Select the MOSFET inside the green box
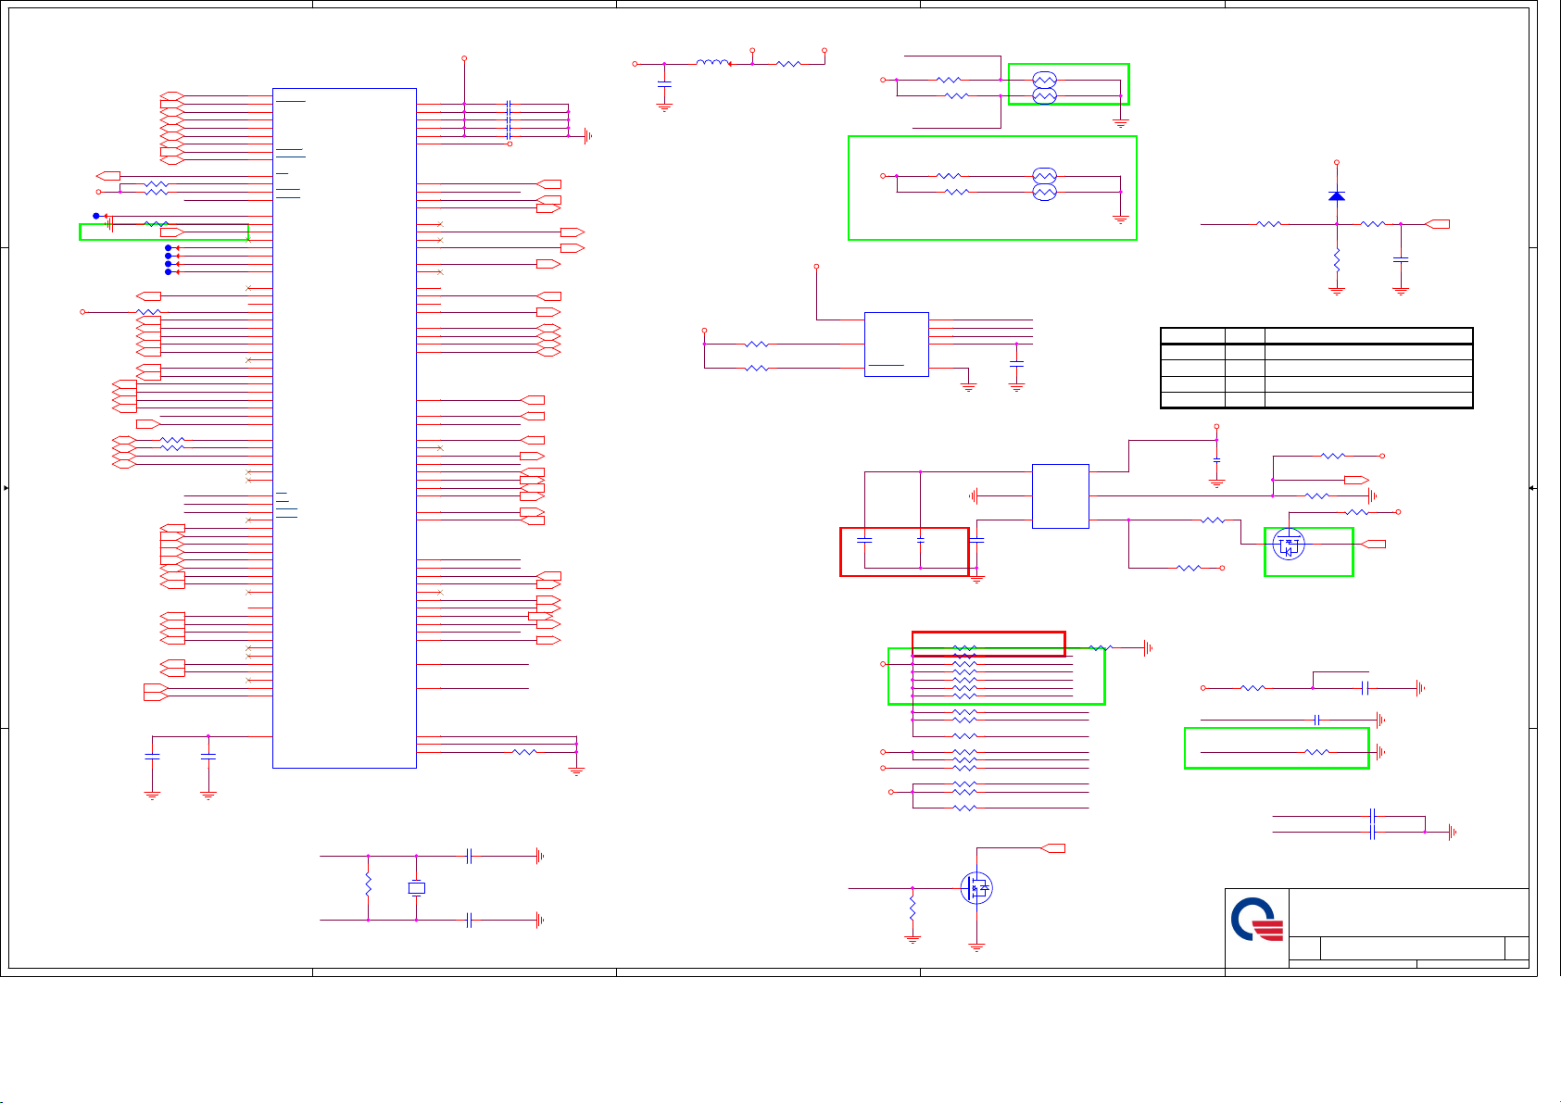The image size is (1561, 1103). [1288, 545]
